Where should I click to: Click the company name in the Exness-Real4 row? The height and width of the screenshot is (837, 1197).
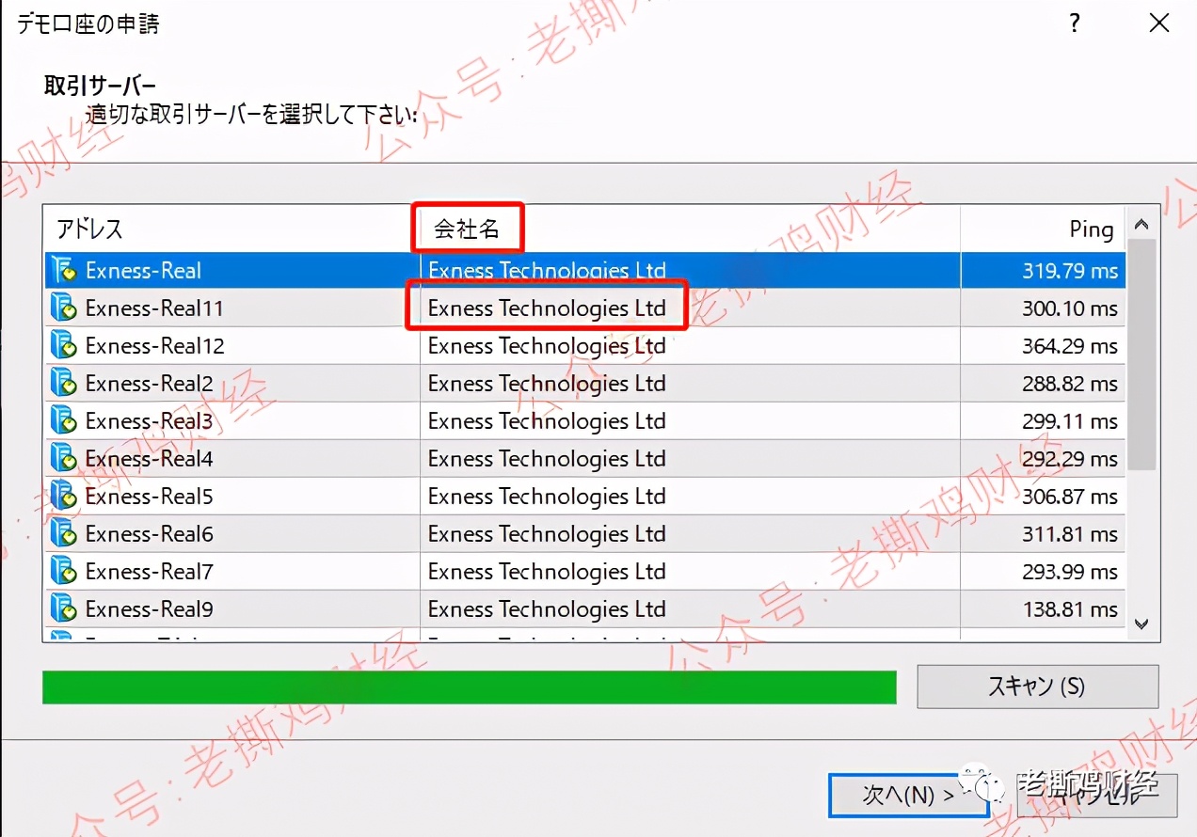[547, 459]
